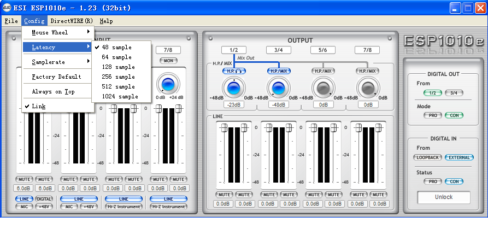Screen dimensions: 488x246
Task: Mute left channel of output 1/2 line
Action: (x=224, y=195)
